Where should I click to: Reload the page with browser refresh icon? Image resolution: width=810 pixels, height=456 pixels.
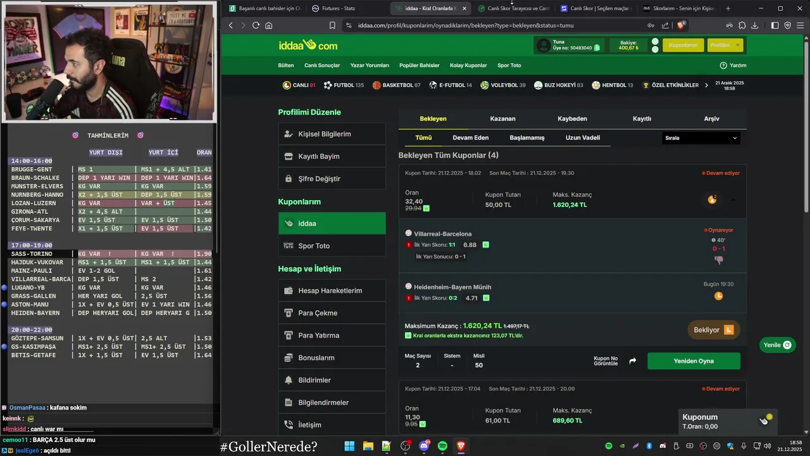click(256, 25)
